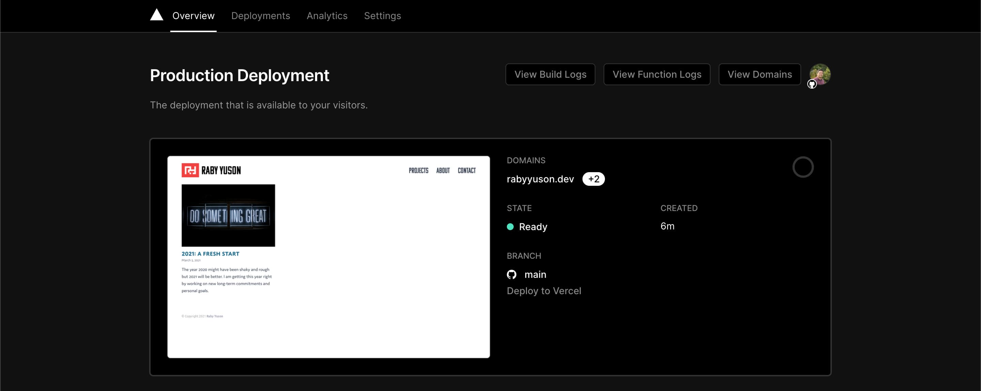Open the Settings tab
Viewport: 981px width, 391px height.
382,16
